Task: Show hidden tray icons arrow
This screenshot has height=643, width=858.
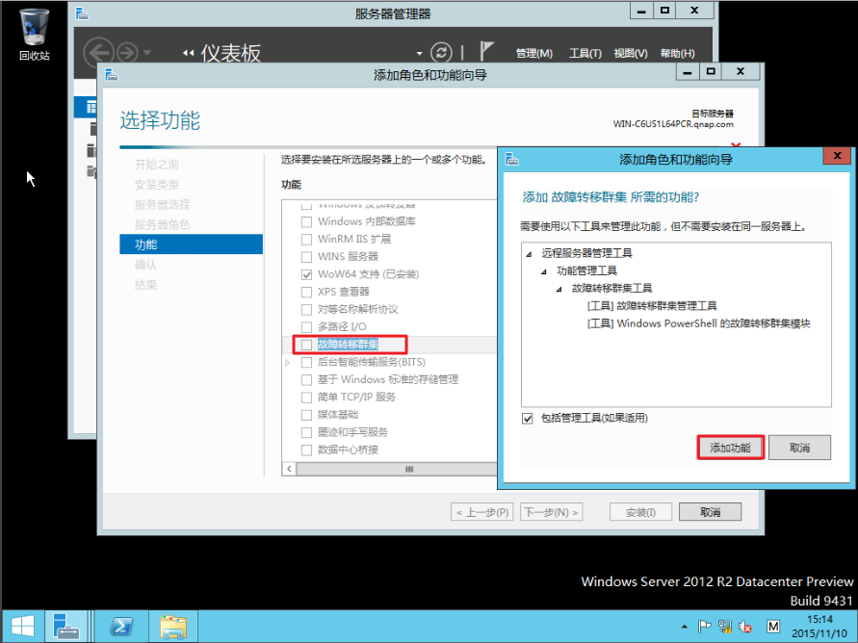Action: point(684,627)
